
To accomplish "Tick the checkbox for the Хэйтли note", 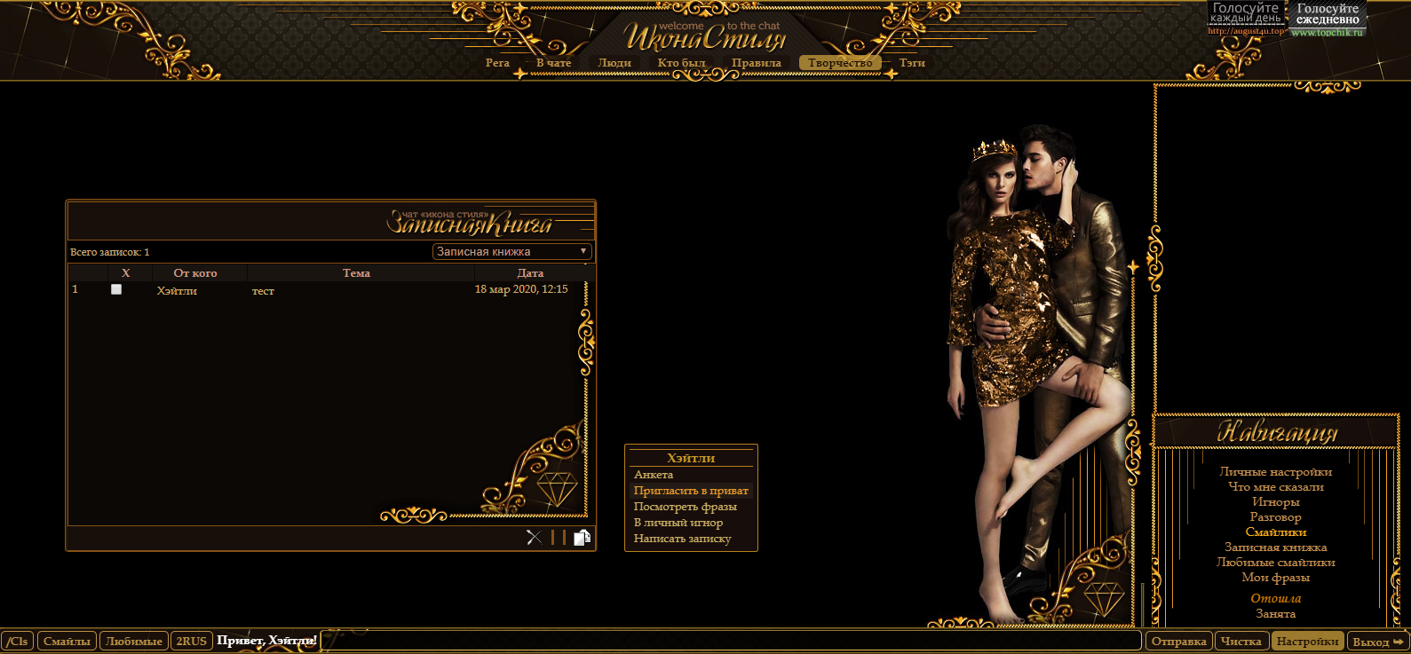I will 116,289.
